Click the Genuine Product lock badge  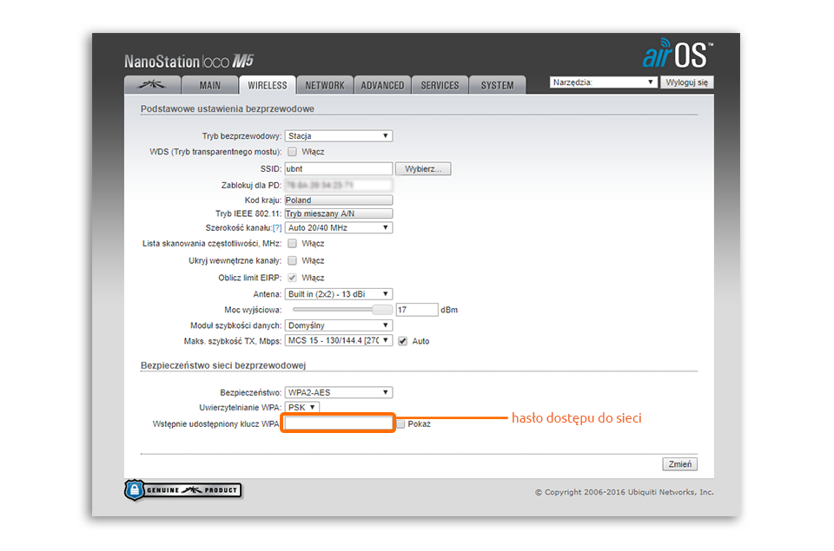[183, 490]
